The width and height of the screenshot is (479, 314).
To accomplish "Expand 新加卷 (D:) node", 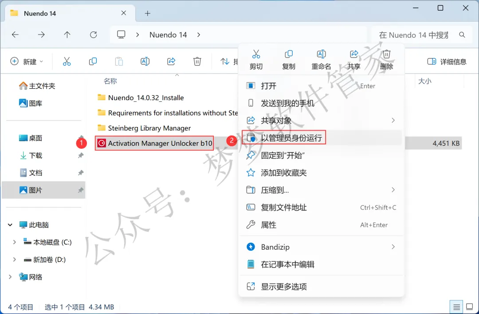I will tap(14, 260).
